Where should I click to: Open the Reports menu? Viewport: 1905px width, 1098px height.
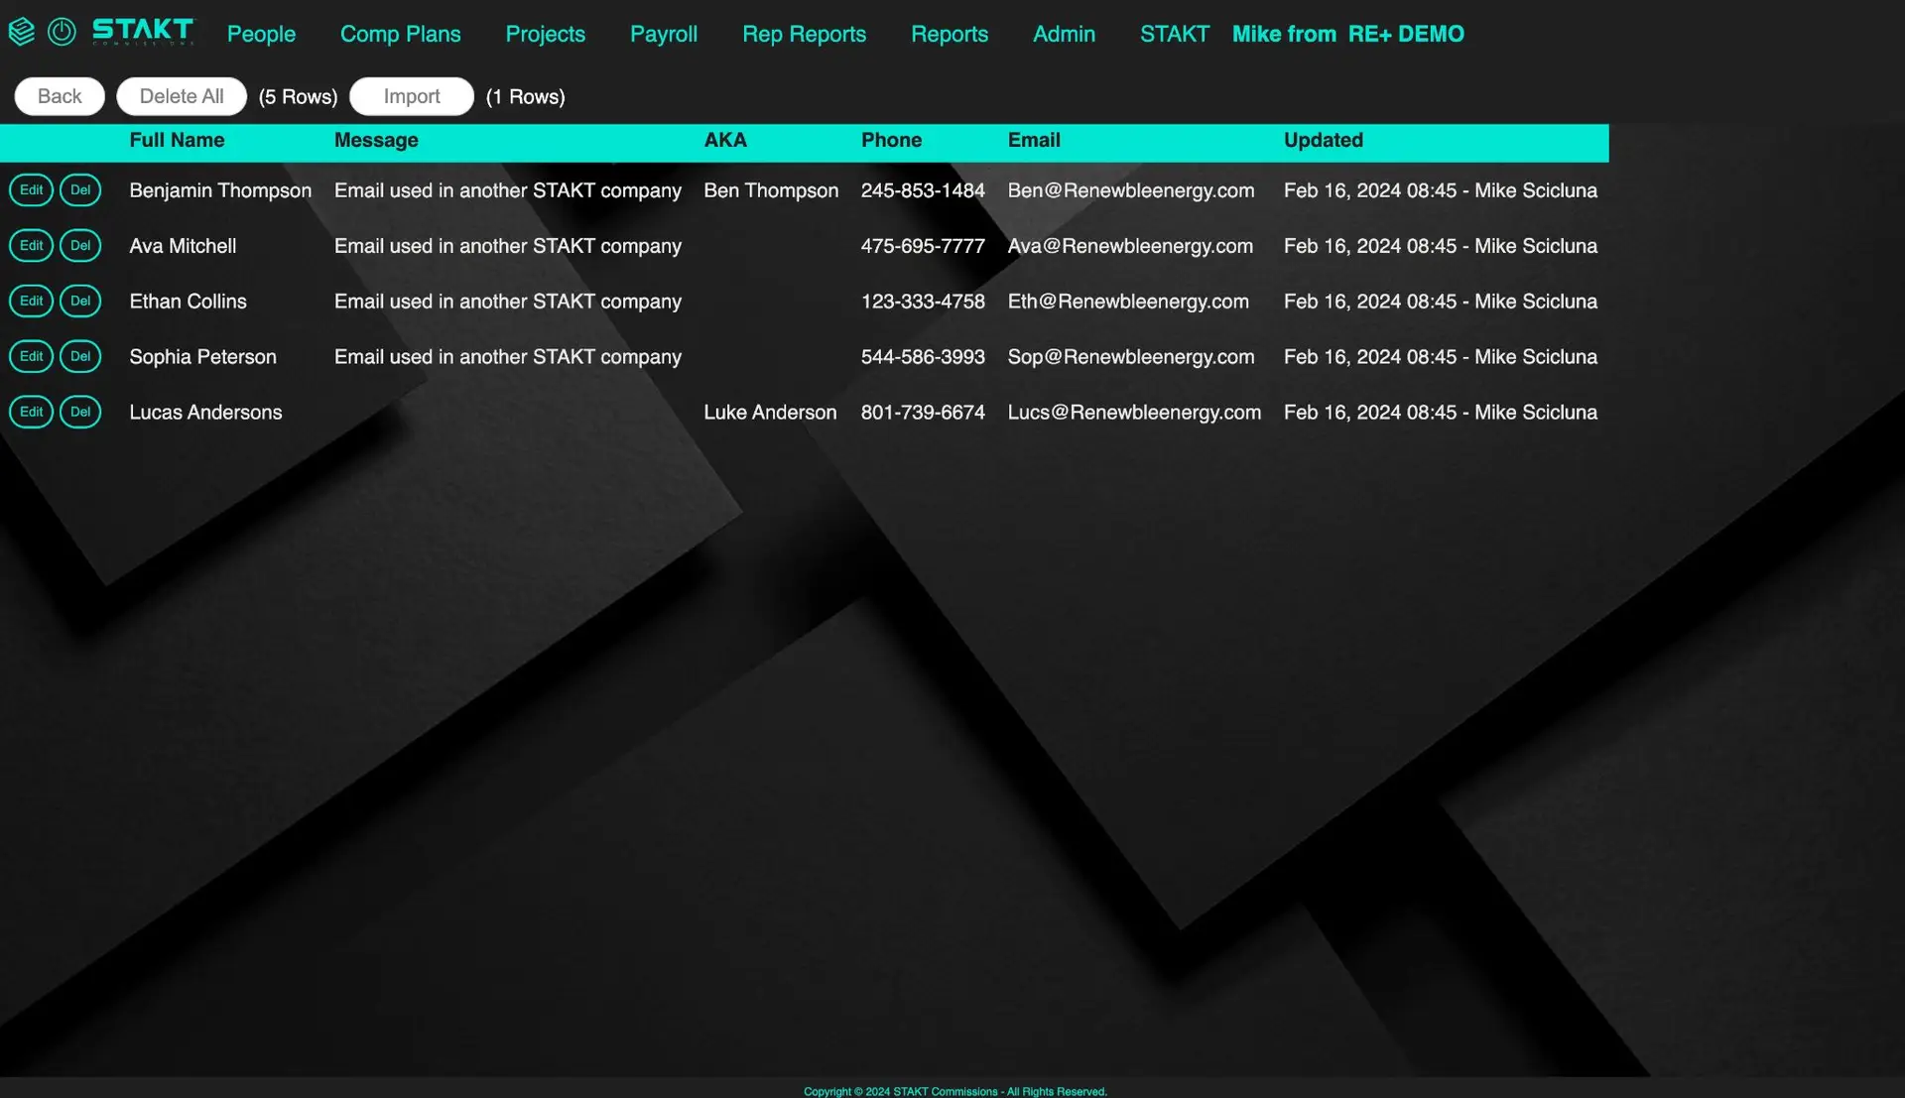coord(950,34)
